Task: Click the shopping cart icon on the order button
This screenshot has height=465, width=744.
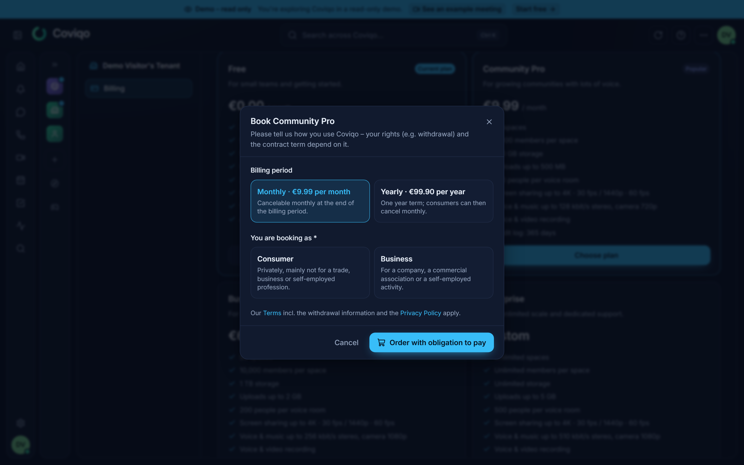Action: pyautogui.click(x=381, y=342)
